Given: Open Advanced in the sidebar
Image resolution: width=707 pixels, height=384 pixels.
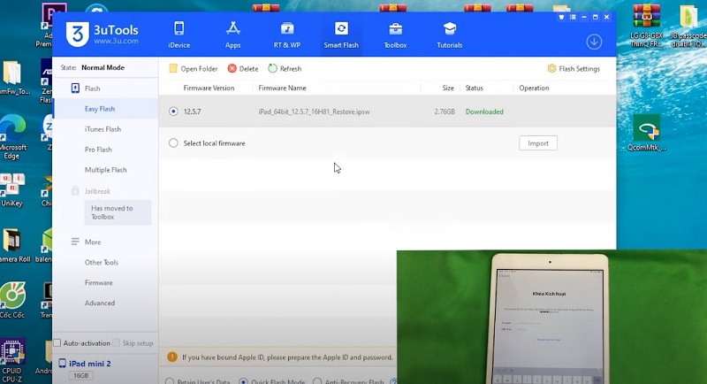Looking at the screenshot, I should coord(100,303).
